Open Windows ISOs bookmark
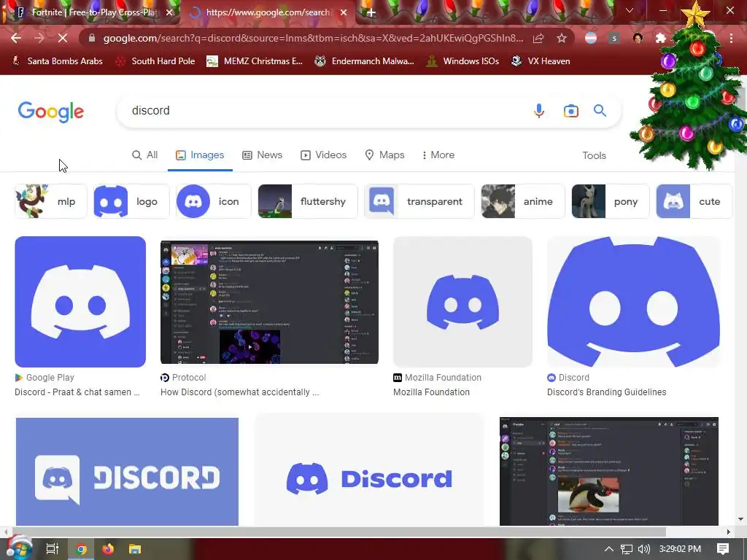Image resolution: width=747 pixels, height=560 pixels. coord(462,61)
